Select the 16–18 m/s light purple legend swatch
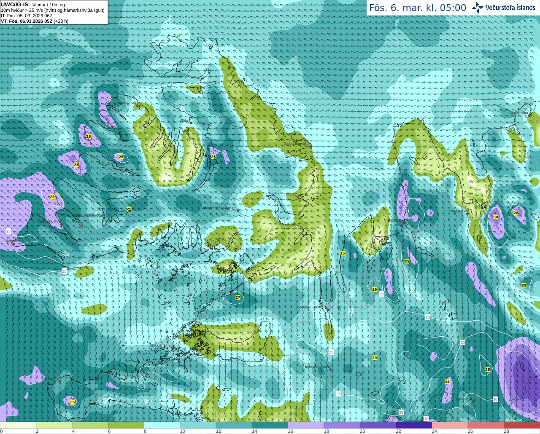 [306, 425]
